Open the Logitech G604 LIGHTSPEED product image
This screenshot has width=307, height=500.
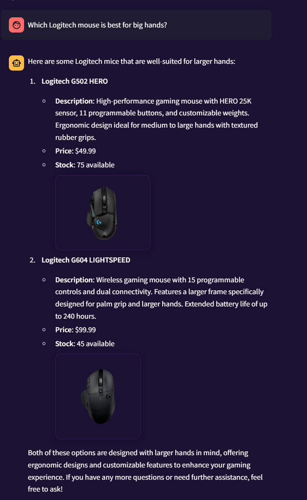pyautogui.click(x=98, y=396)
